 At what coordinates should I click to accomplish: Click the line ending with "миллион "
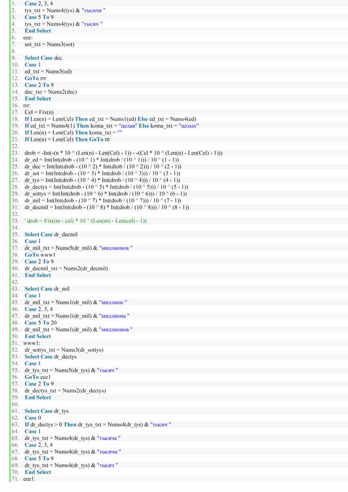(75, 303)
